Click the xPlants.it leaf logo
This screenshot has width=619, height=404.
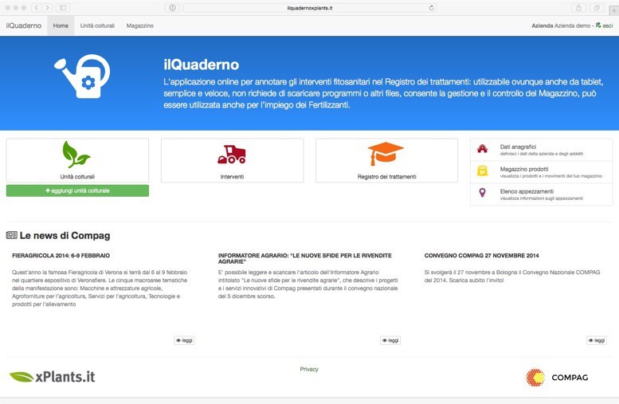point(52,377)
